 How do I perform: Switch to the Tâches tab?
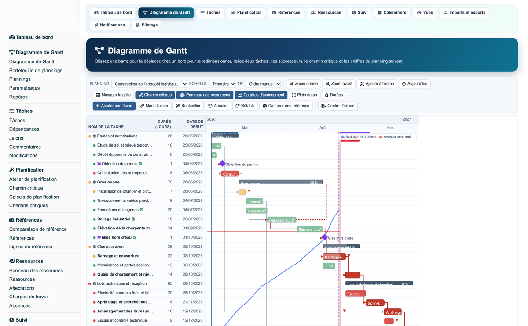[210, 13]
